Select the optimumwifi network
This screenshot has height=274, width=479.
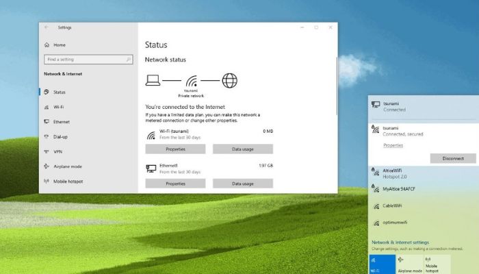424,223
